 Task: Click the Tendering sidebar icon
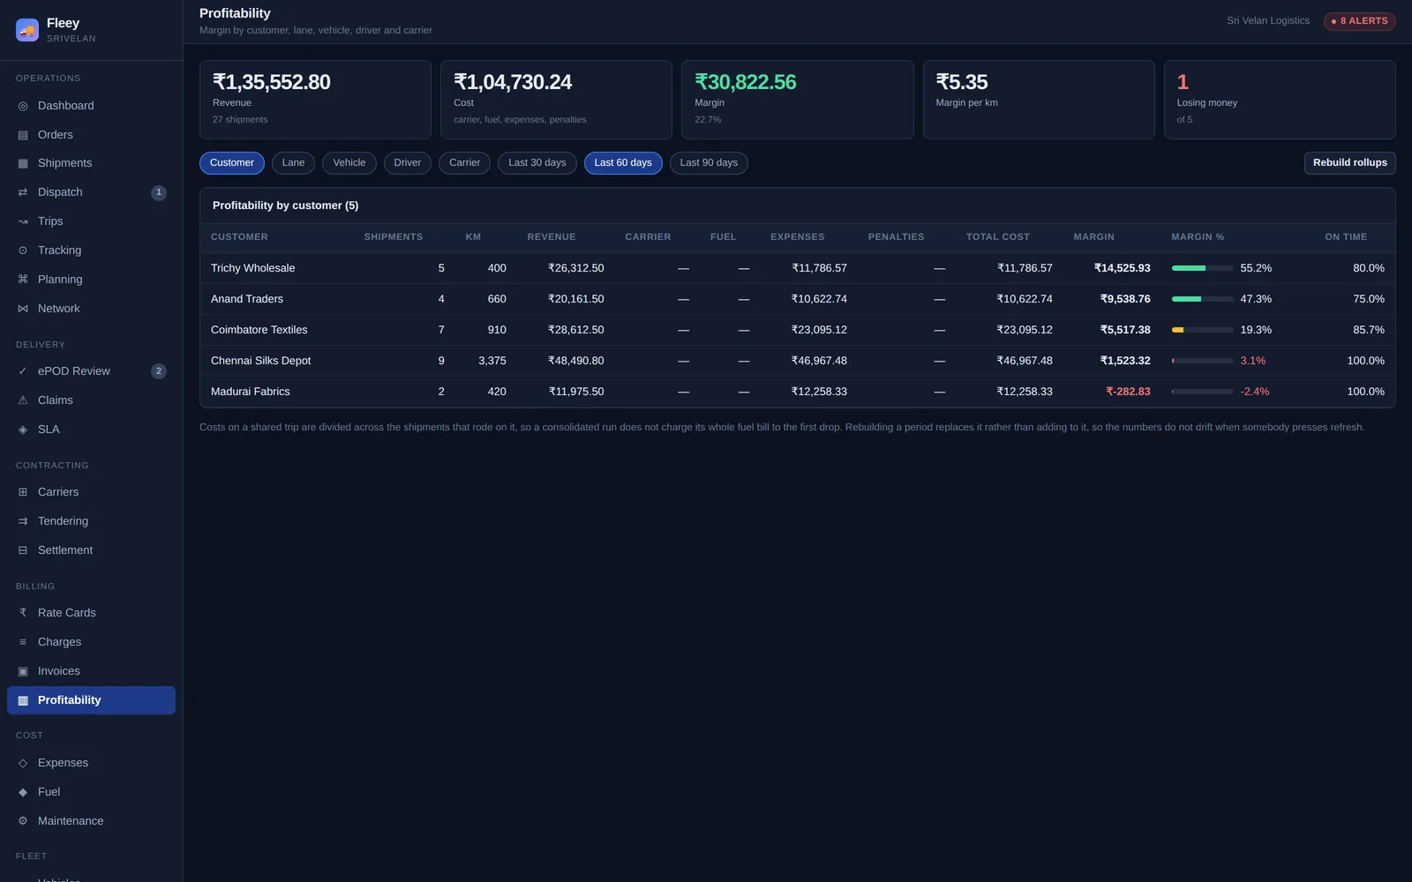[x=23, y=521]
